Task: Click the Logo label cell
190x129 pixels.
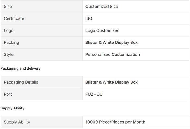Action: point(8,30)
